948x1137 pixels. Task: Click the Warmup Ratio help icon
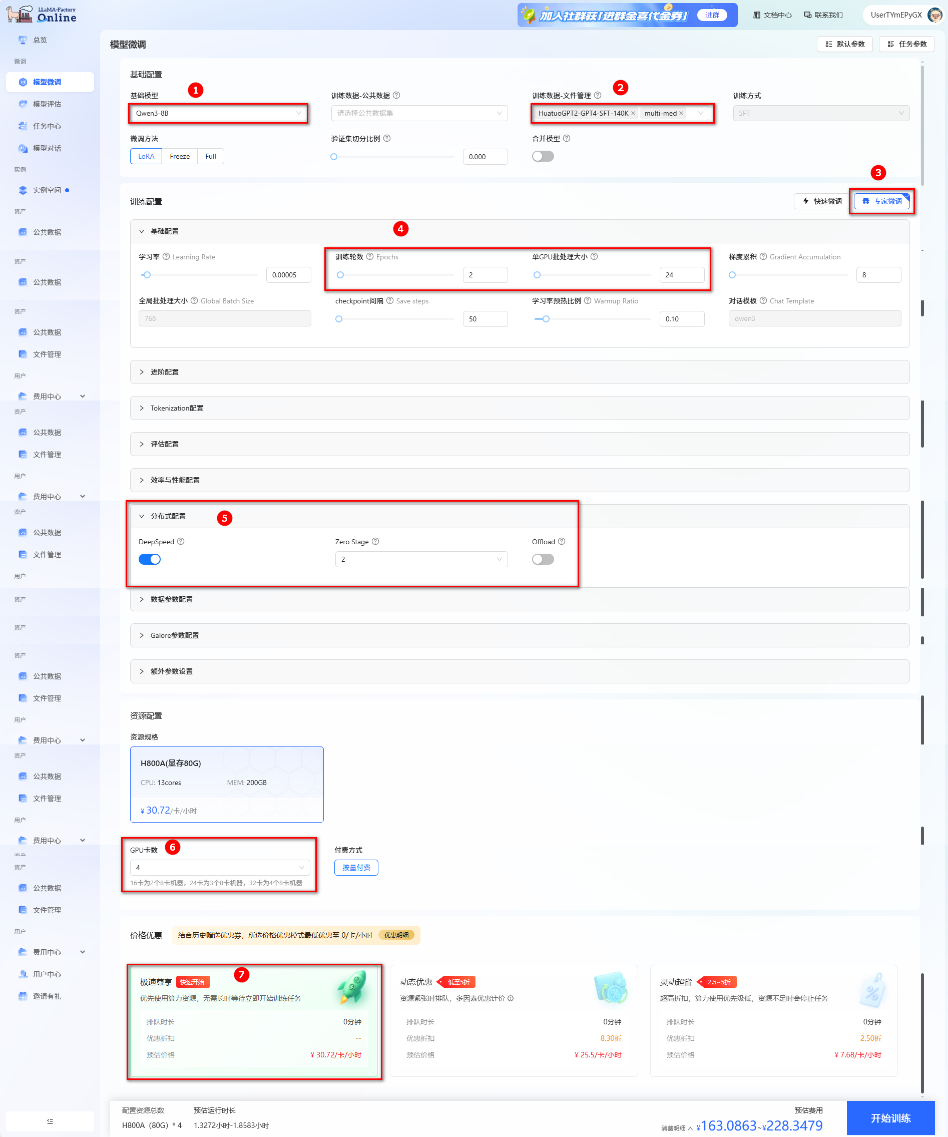[x=588, y=300]
